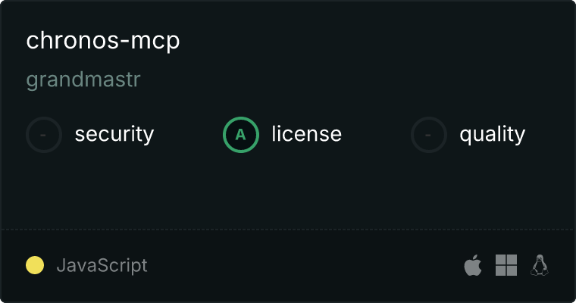This screenshot has height=303, width=576.
Task: Click the blank card area right of the chronos-mcp title
Action: pos(374,40)
